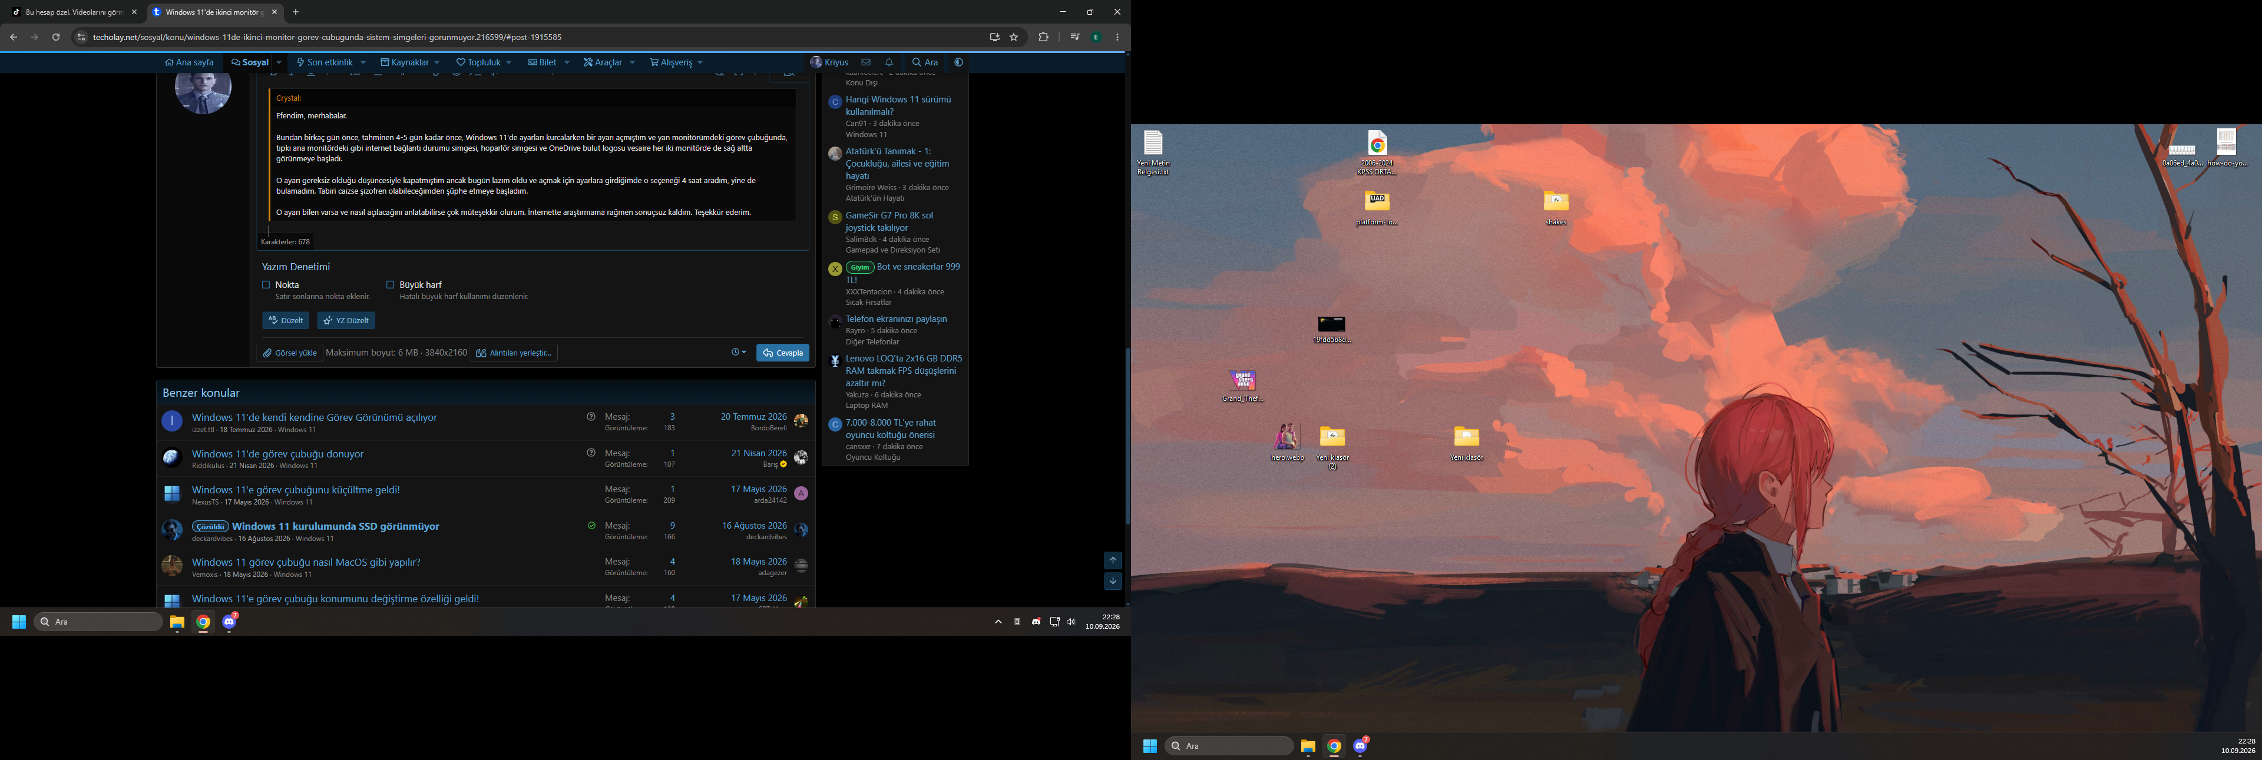The width and height of the screenshot is (2262, 760).
Task: Expand the Sosyal dropdown arrow
Action: 279,62
